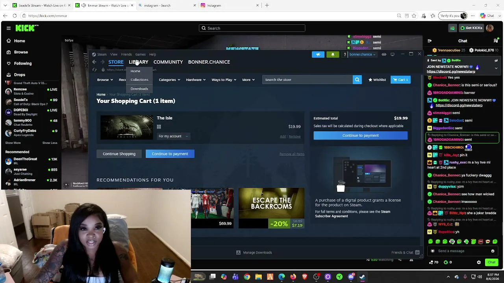Open Steam menu in Steam title bar
Screen dimensions: 504x283
click(102, 55)
